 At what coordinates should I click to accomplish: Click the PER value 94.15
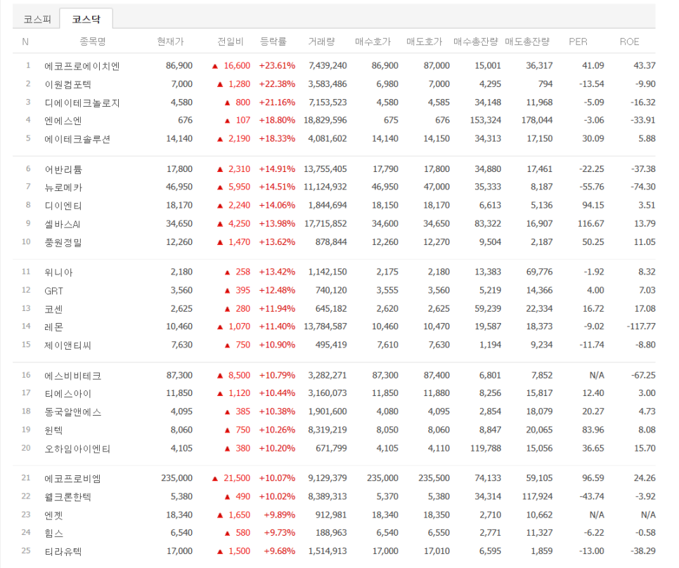(593, 206)
